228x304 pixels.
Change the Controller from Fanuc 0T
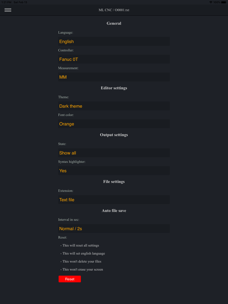[x=114, y=59]
